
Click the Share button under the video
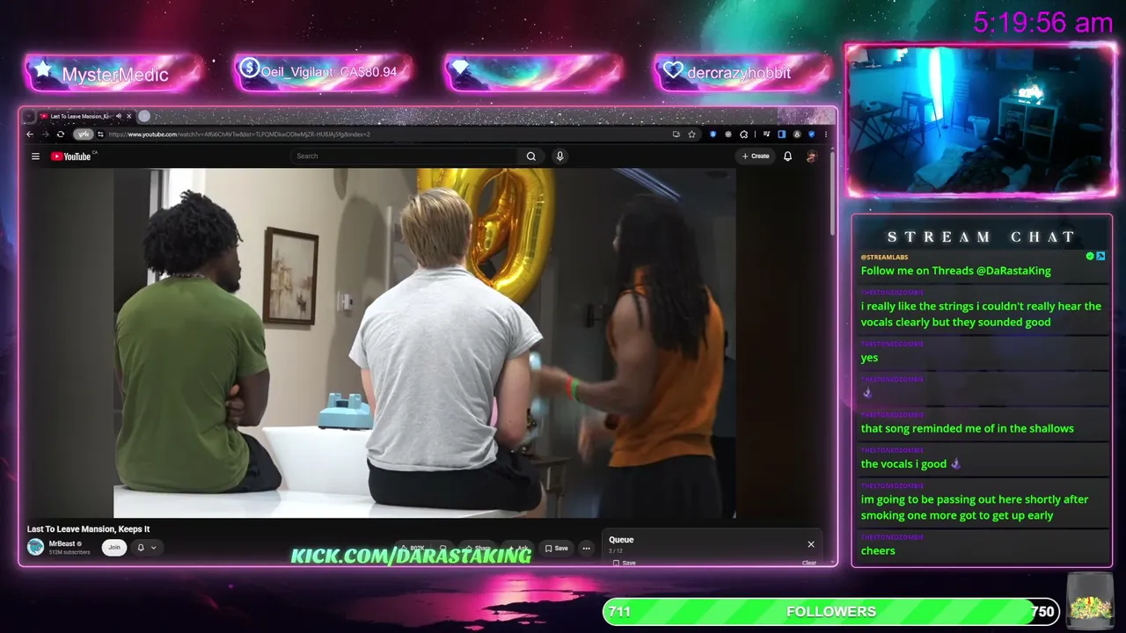point(479,549)
